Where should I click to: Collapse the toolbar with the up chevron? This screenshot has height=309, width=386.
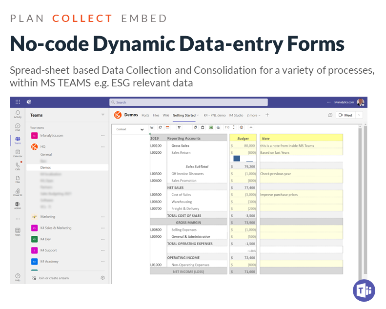(x=251, y=127)
